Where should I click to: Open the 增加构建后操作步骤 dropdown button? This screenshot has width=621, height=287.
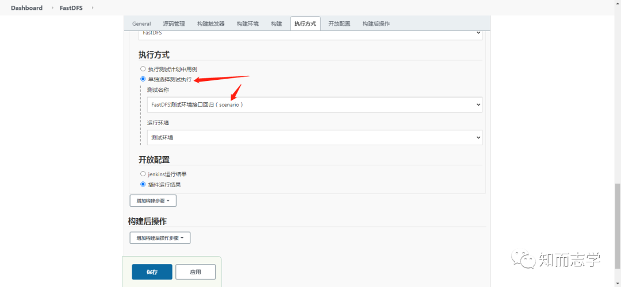tap(160, 238)
